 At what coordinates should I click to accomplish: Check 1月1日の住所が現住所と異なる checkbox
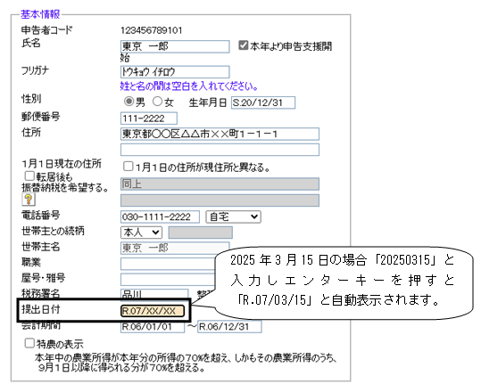pyautogui.click(x=128, y=167)
